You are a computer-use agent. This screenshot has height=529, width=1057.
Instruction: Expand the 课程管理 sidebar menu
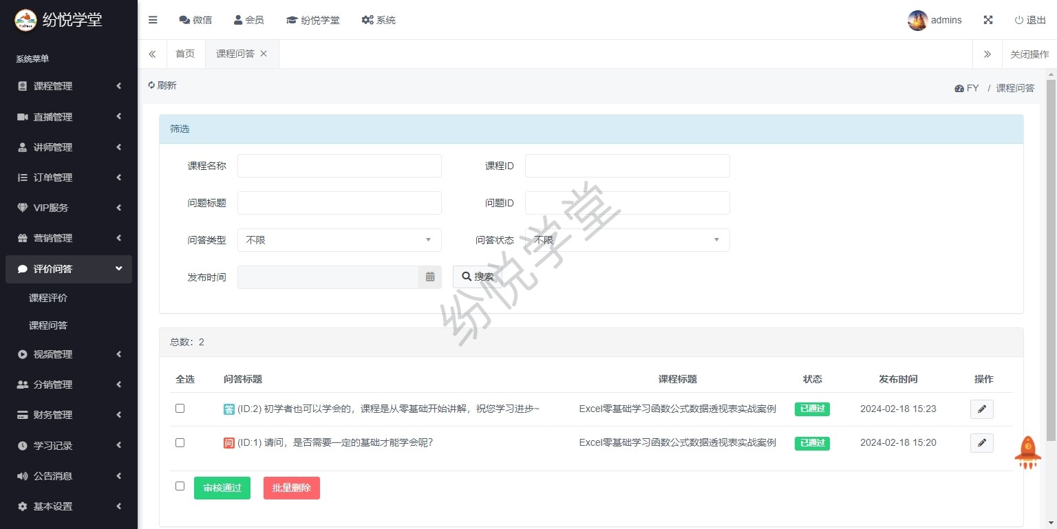(x=69, y=86)
